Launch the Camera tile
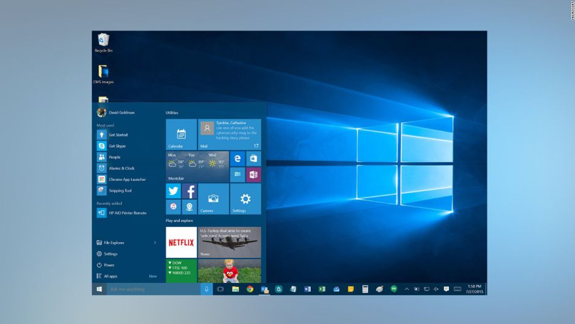The image size is (575, 324). pyautogui.click(x=213, y=199)
